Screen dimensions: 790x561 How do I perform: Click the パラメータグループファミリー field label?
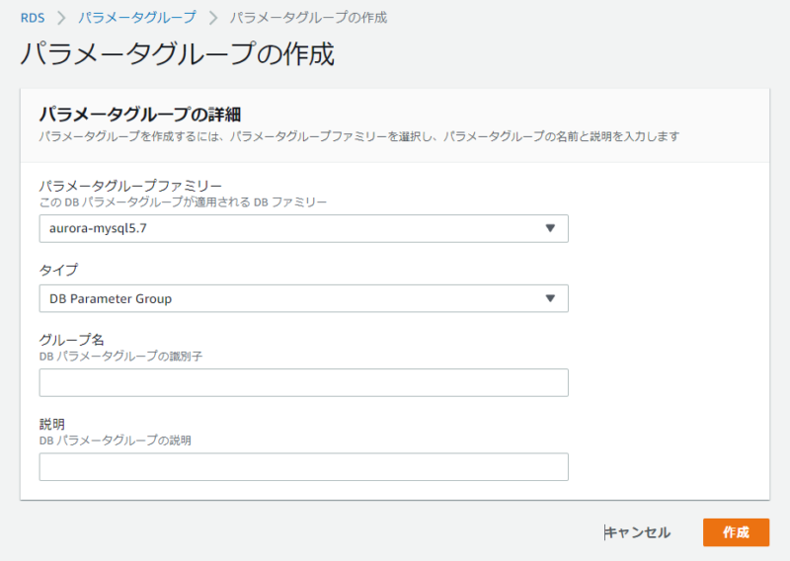coord(130,186)
